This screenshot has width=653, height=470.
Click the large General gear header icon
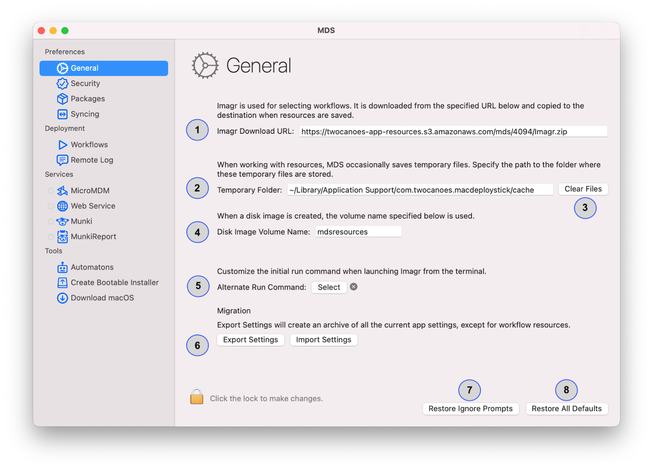pyautogui.click(x=205, y=65)
